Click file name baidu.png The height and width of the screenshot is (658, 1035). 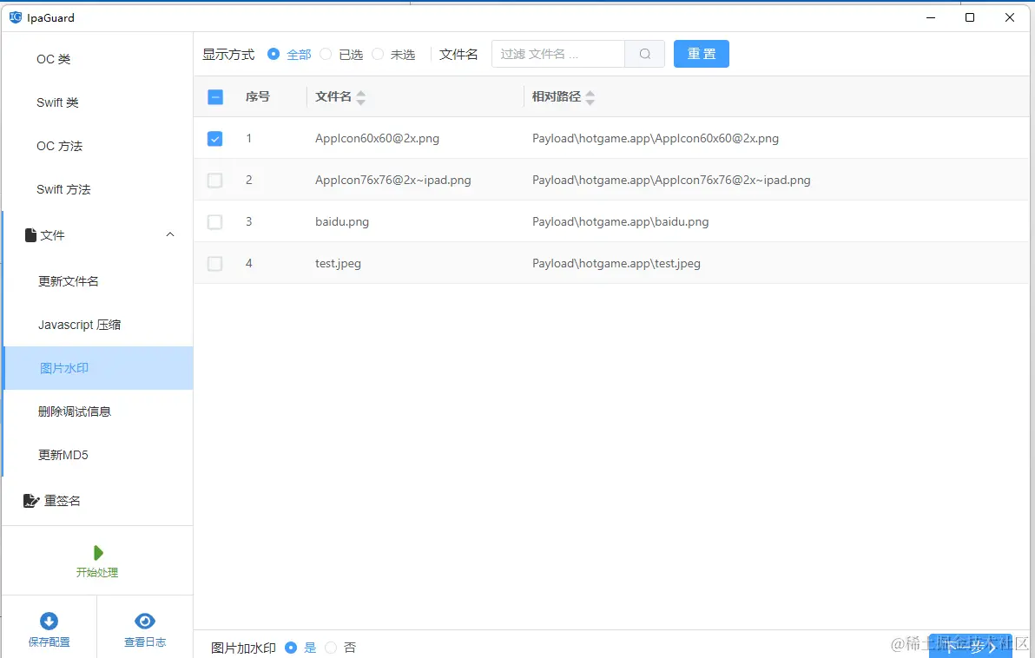tap(342, 221)
